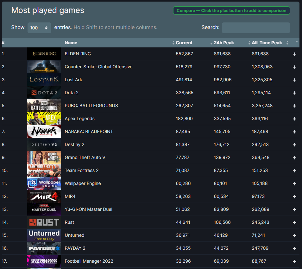302x269 pixels.
Task: Click plus icon in PUBG: BATTLEGROUNDS row
Action: [x=294, y=106]
